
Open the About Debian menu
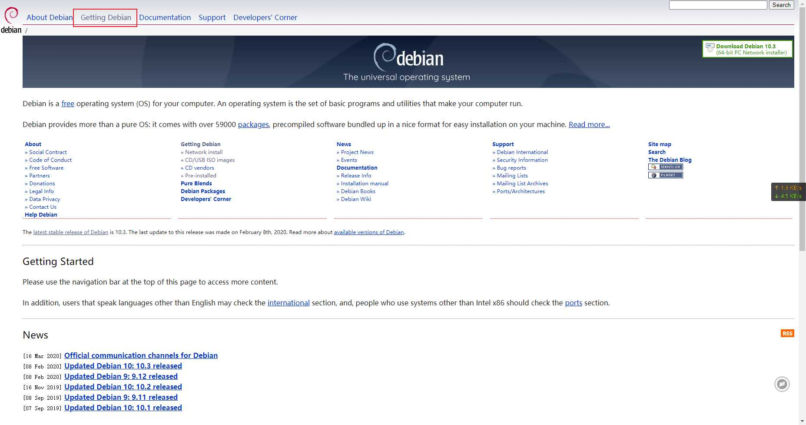click(x=50, y=17)
